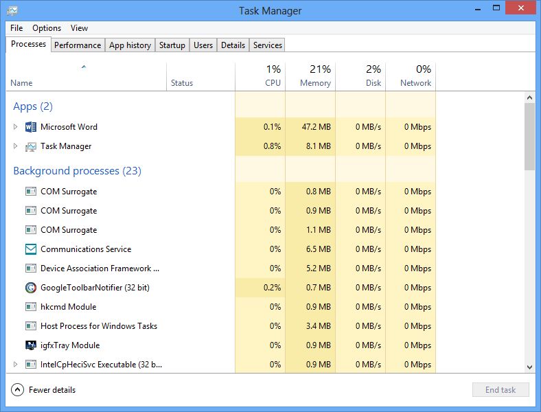Image resolution: width=541 pixels, height=412 pixels.
Task: Sort processes by Memory column
Action: tap(310, 77)
